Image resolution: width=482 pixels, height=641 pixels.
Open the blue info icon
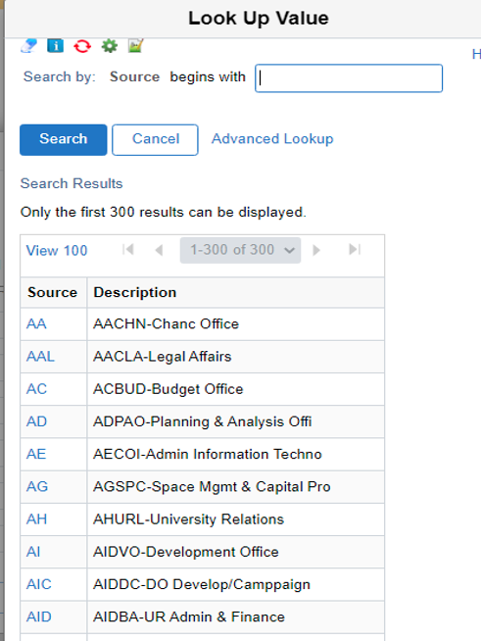[56, 45]
